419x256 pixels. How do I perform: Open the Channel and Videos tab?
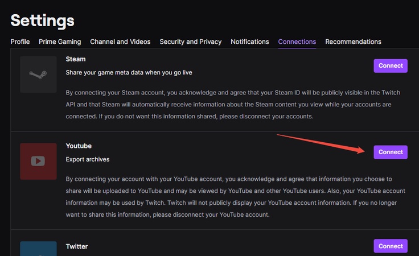[x=120, y=42]
